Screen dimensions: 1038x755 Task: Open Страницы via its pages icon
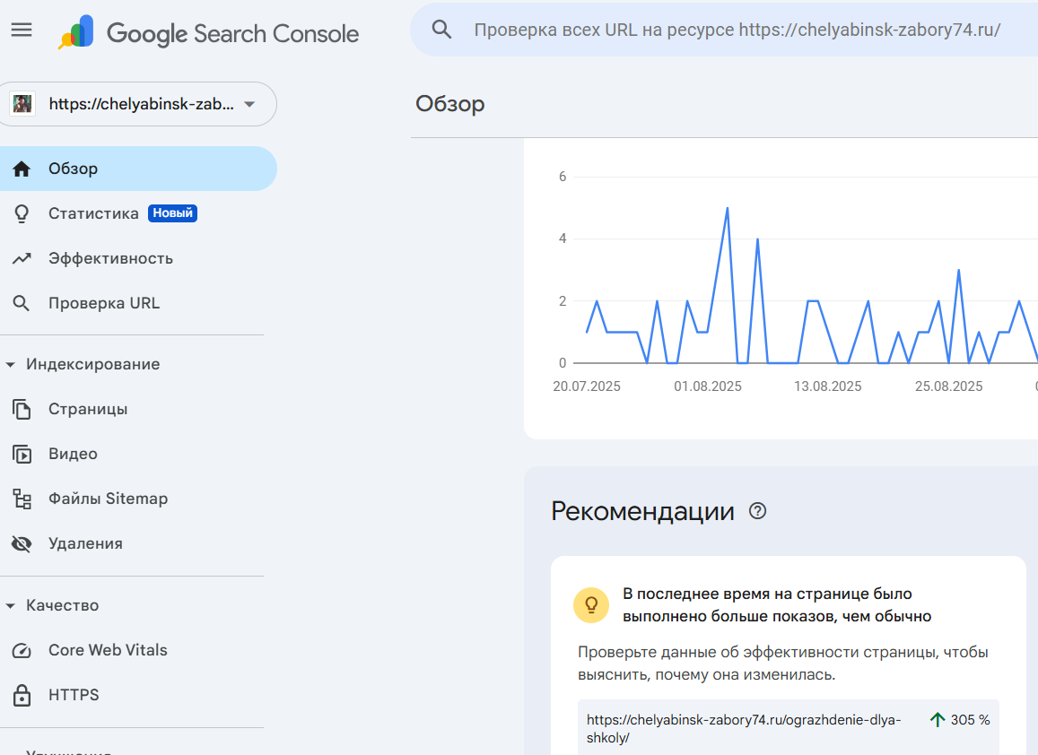click(x=22, y=409)
